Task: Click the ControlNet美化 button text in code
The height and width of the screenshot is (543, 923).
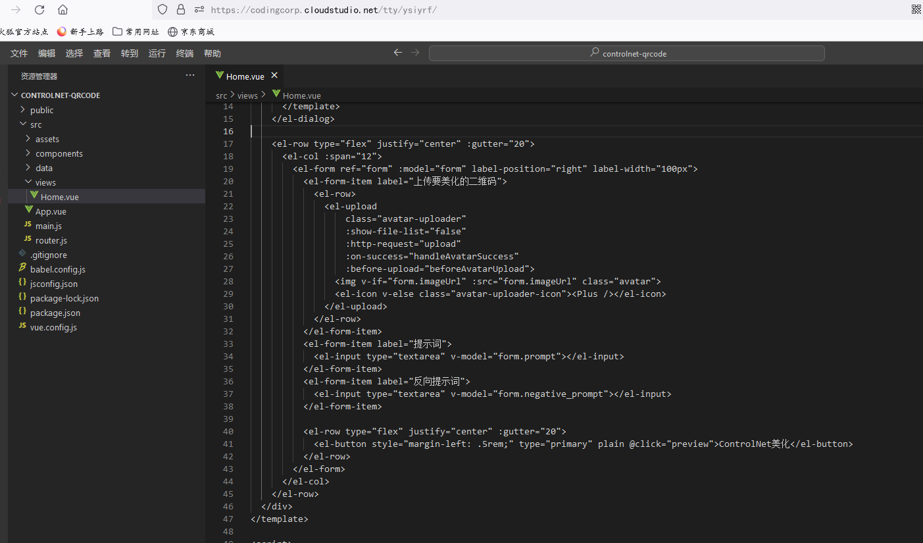Action: 754,444
